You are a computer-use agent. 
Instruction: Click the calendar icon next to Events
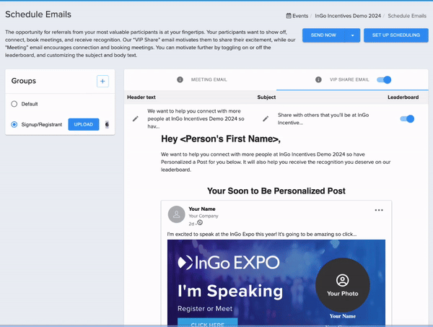tap(289, 16)
